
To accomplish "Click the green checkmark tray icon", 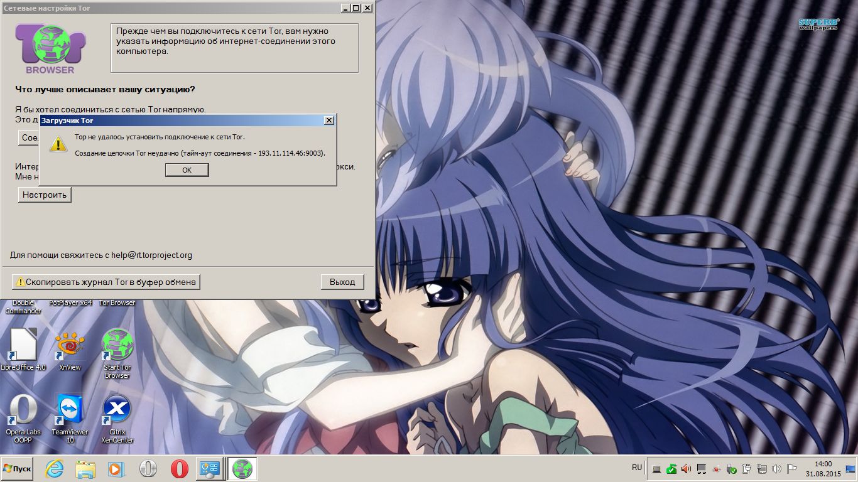I will pyautogui.click(x=671, y=469).
